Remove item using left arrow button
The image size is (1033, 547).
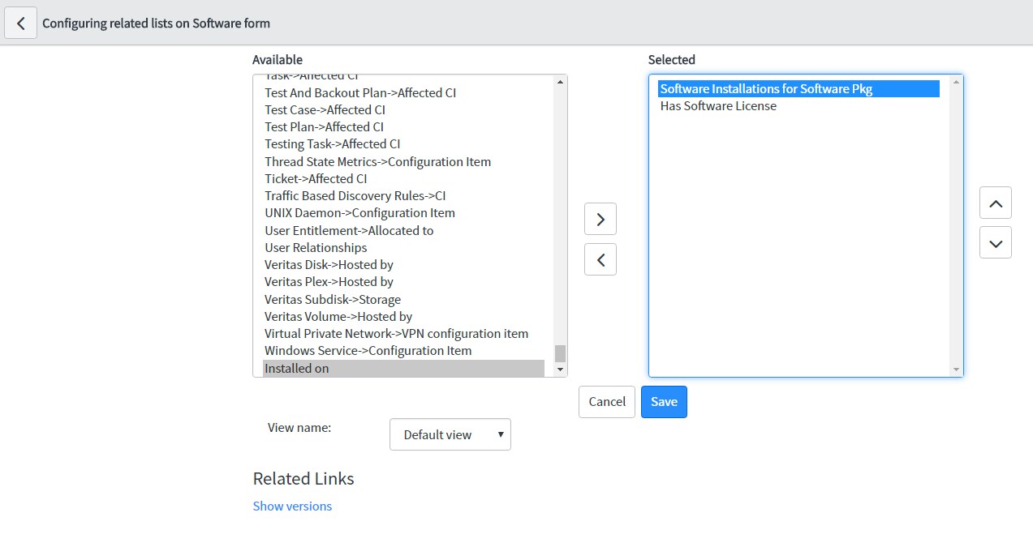pos(600,259)
